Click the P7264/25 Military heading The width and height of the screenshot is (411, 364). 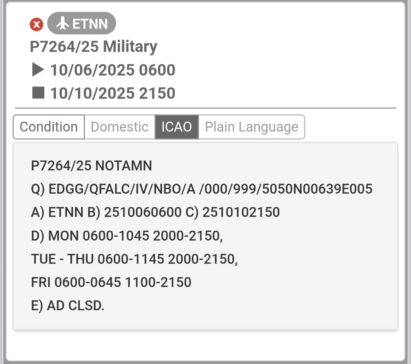(x=93, y=47)
